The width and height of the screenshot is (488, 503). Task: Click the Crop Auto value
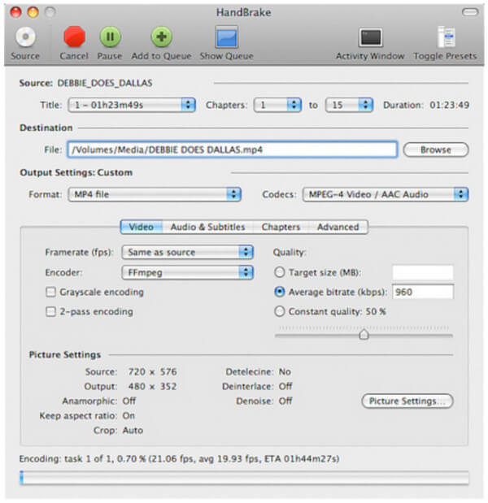click(x=133, y=430)
